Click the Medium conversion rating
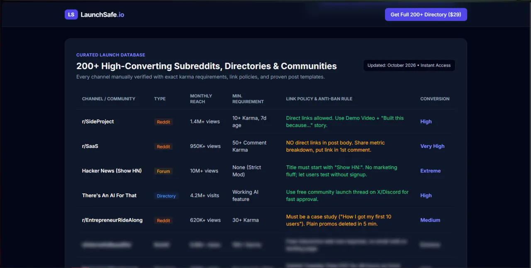 click(x=430, y=220)
